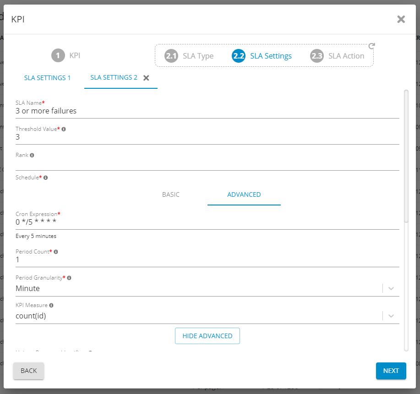420x394 pixels.
Task: Click the dialog's vertical scrollbar
Action: coord(406,156)
